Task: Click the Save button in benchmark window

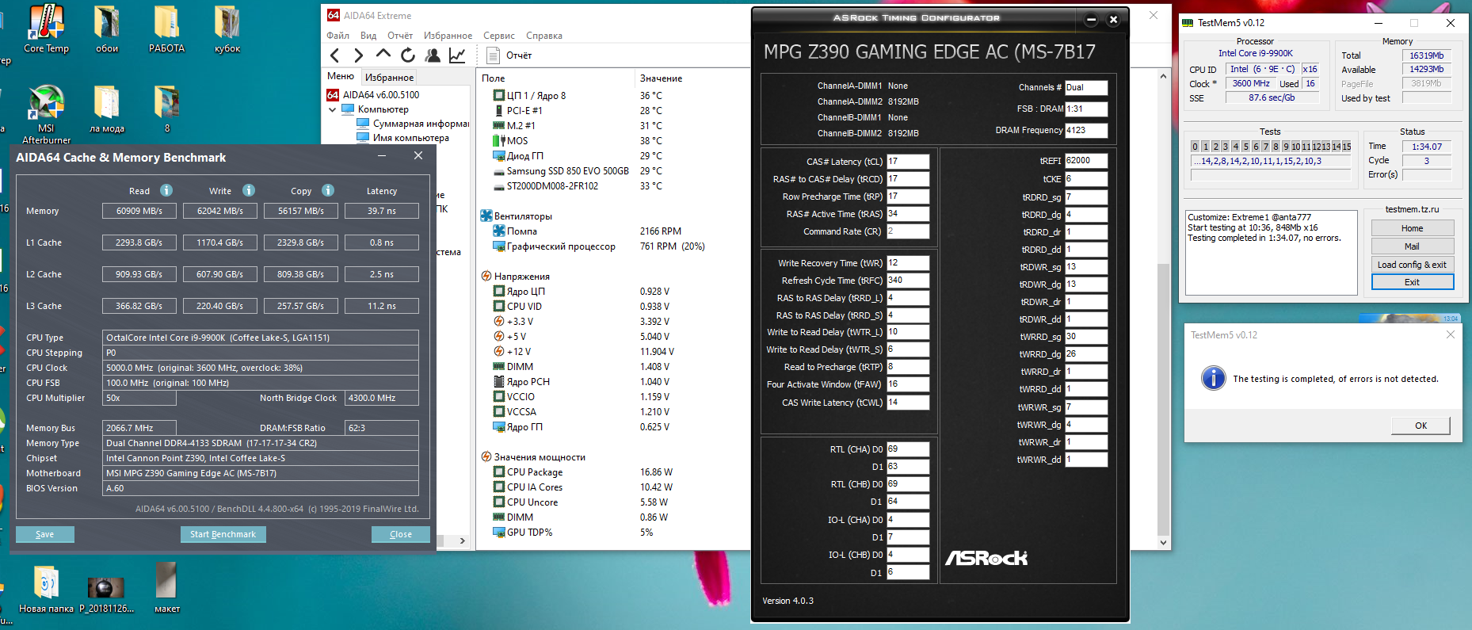Action: pos(45,534)
